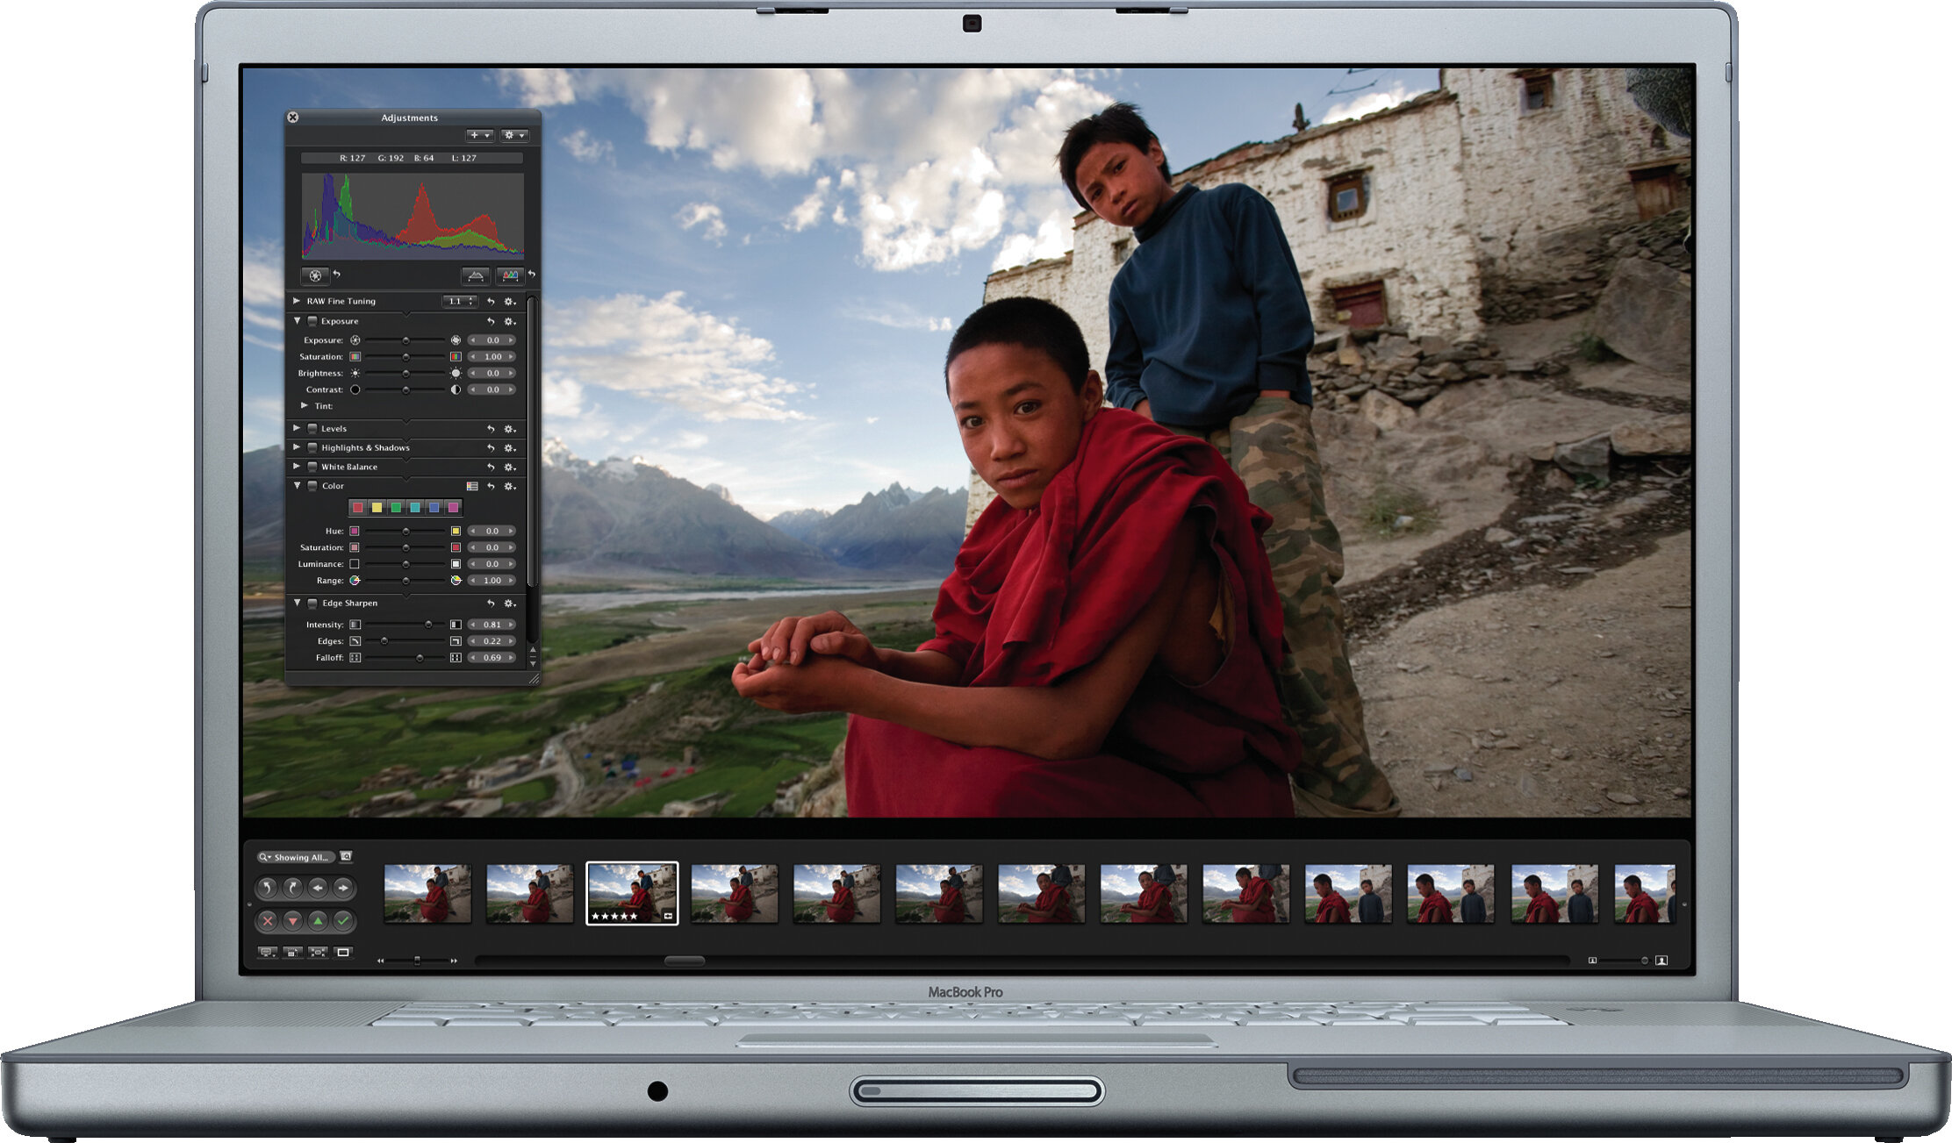Reset the Edge Sharpen adjustment with its curved arrow
The image size is (1952, 1143).
pos(492,604)
